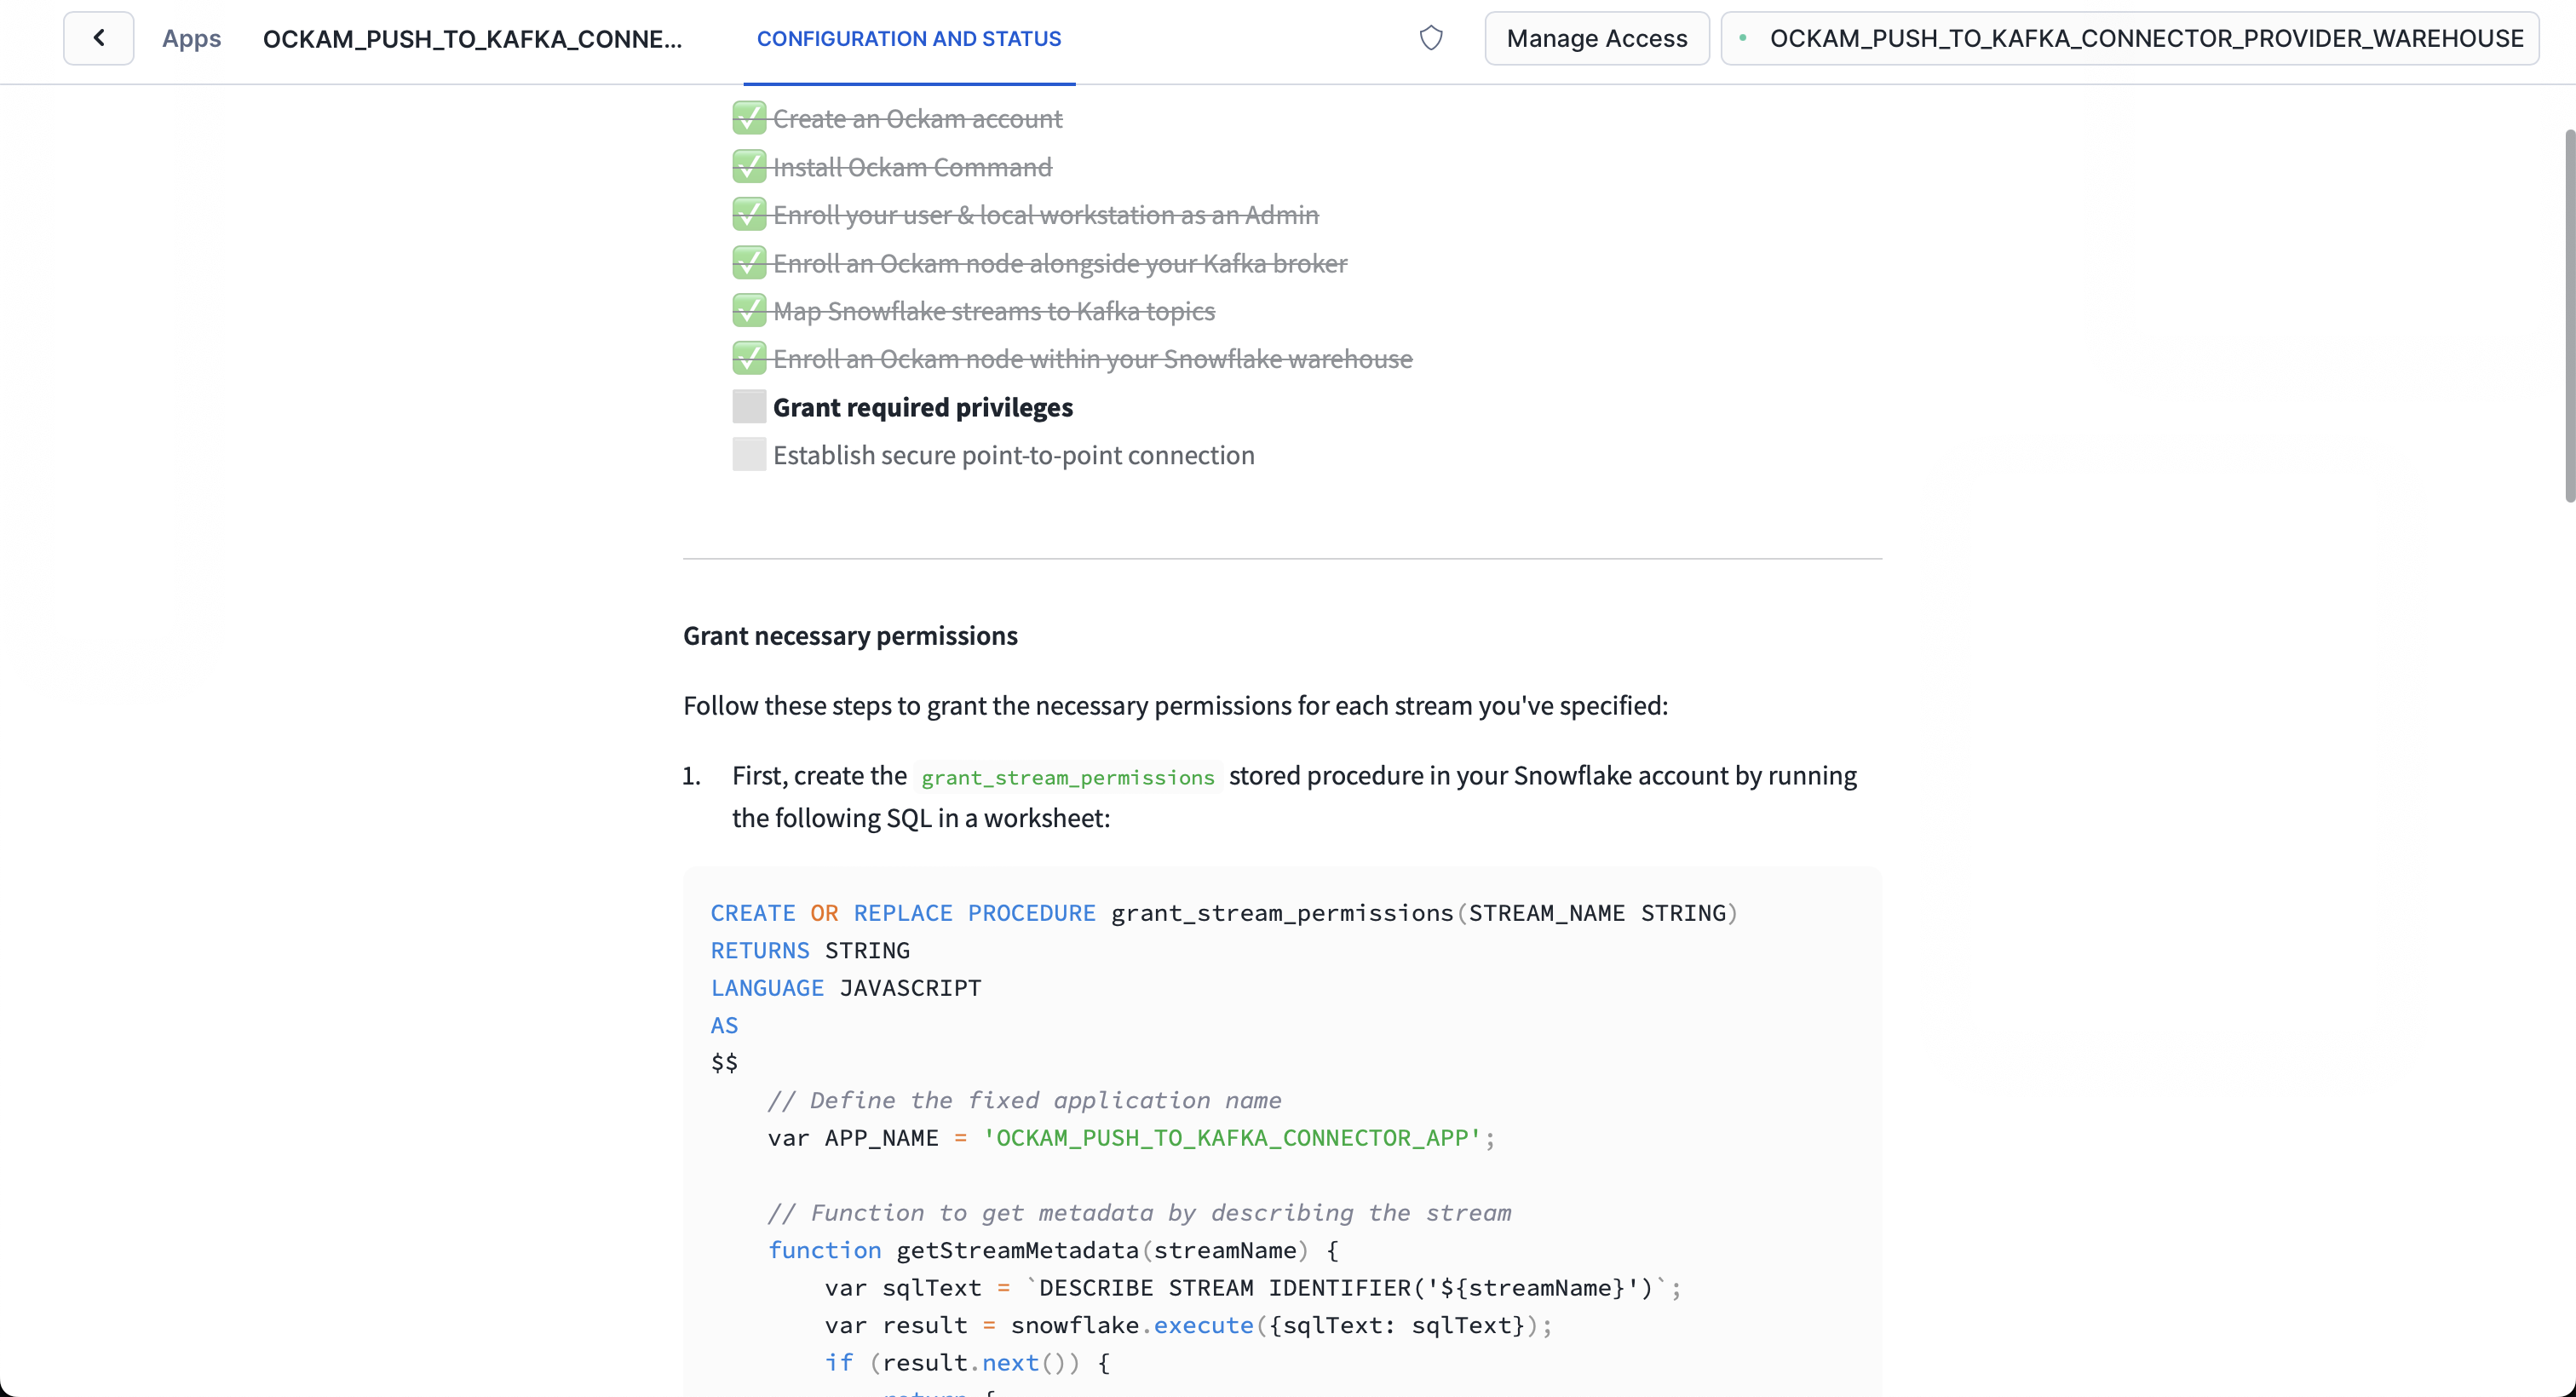Toggle the Grant required privileges checkbox

pos(750,408)
